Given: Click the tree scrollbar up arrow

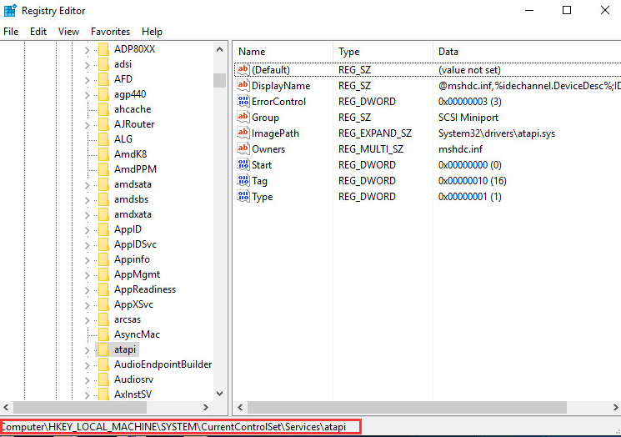Looking at the screenshot, I should 219,49.
